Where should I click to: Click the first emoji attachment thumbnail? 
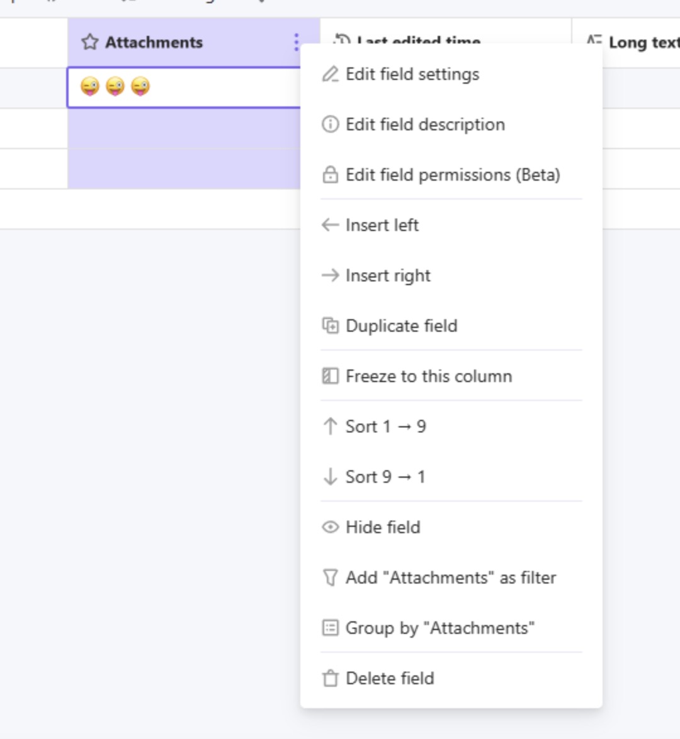[89, 87]
